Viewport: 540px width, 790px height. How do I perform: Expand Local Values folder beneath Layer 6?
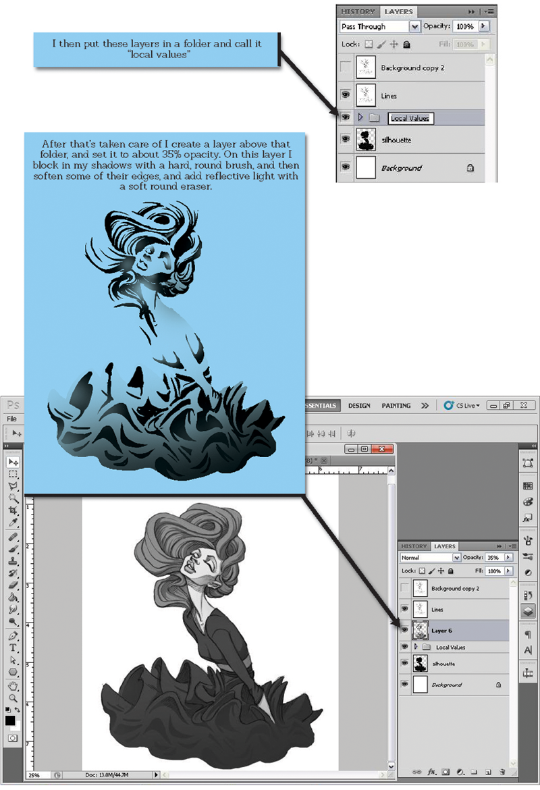416,647
